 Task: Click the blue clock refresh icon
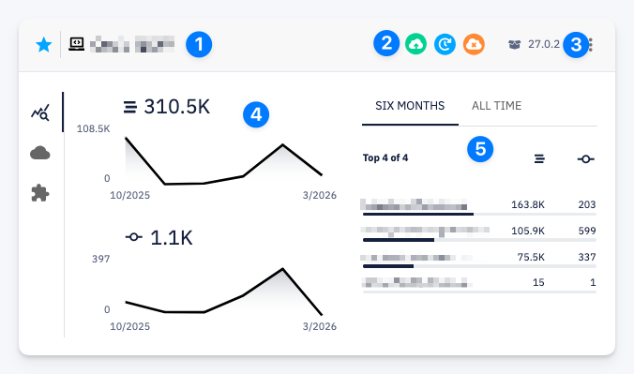[x=445, y=44]
